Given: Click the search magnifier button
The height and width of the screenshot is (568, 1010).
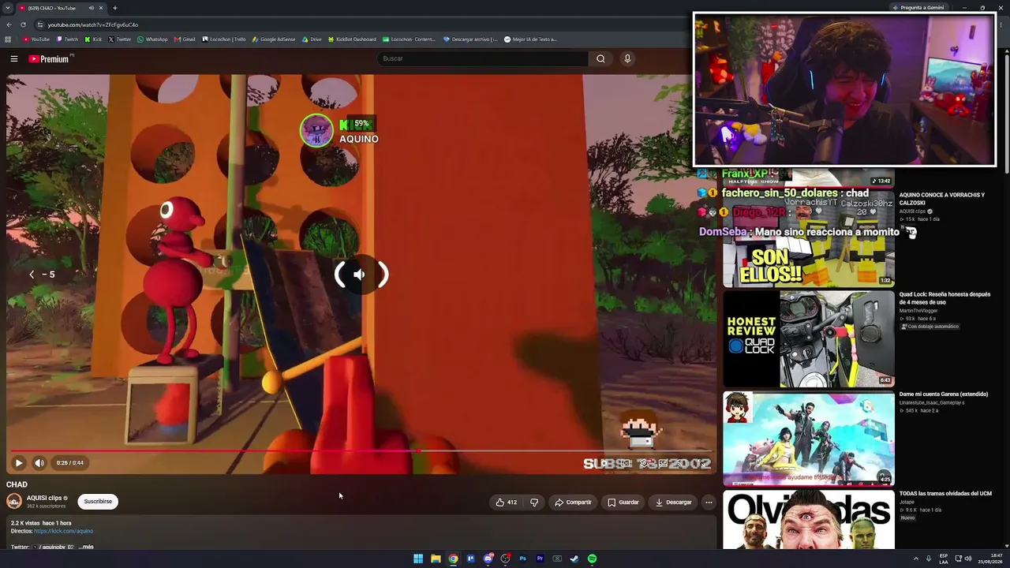Looking at the screenshot, I should 600,58.
